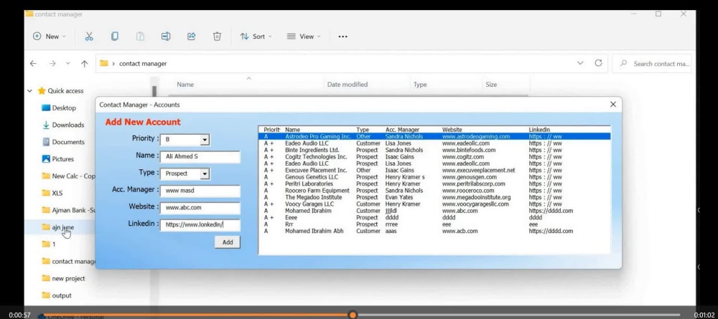Click the Refresh icon beside address bar
The width and height of the screenshot is (718, 319).
pos(598,63)
